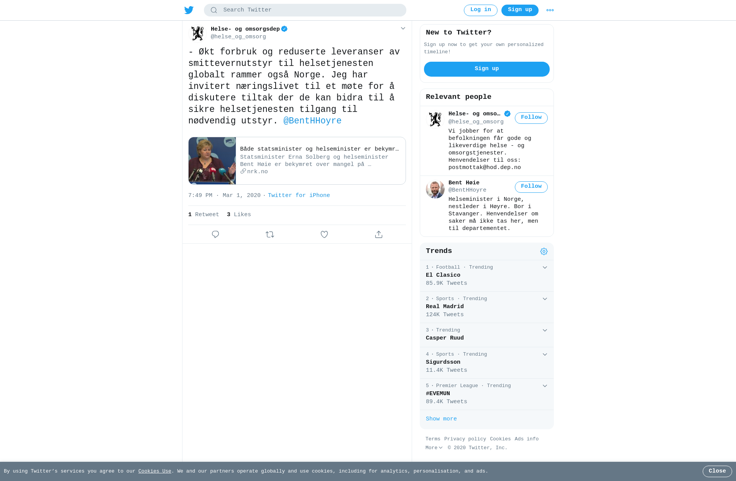Viewport: 736px width, 481px height.
Task: Open Trends settings gear icon
Action: coord(544,251)
